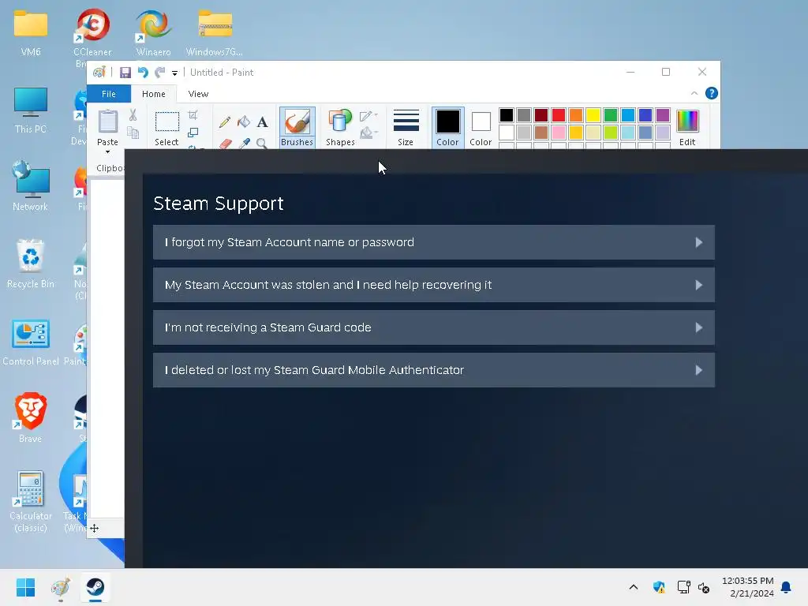Select the VM6 folder on desktop
Screen dimensions: 808x606
31,32
